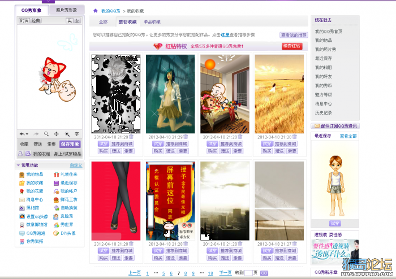The image size is (396, 279).
Task: Select the move cross-arrows tool
Action: [57, 134]
